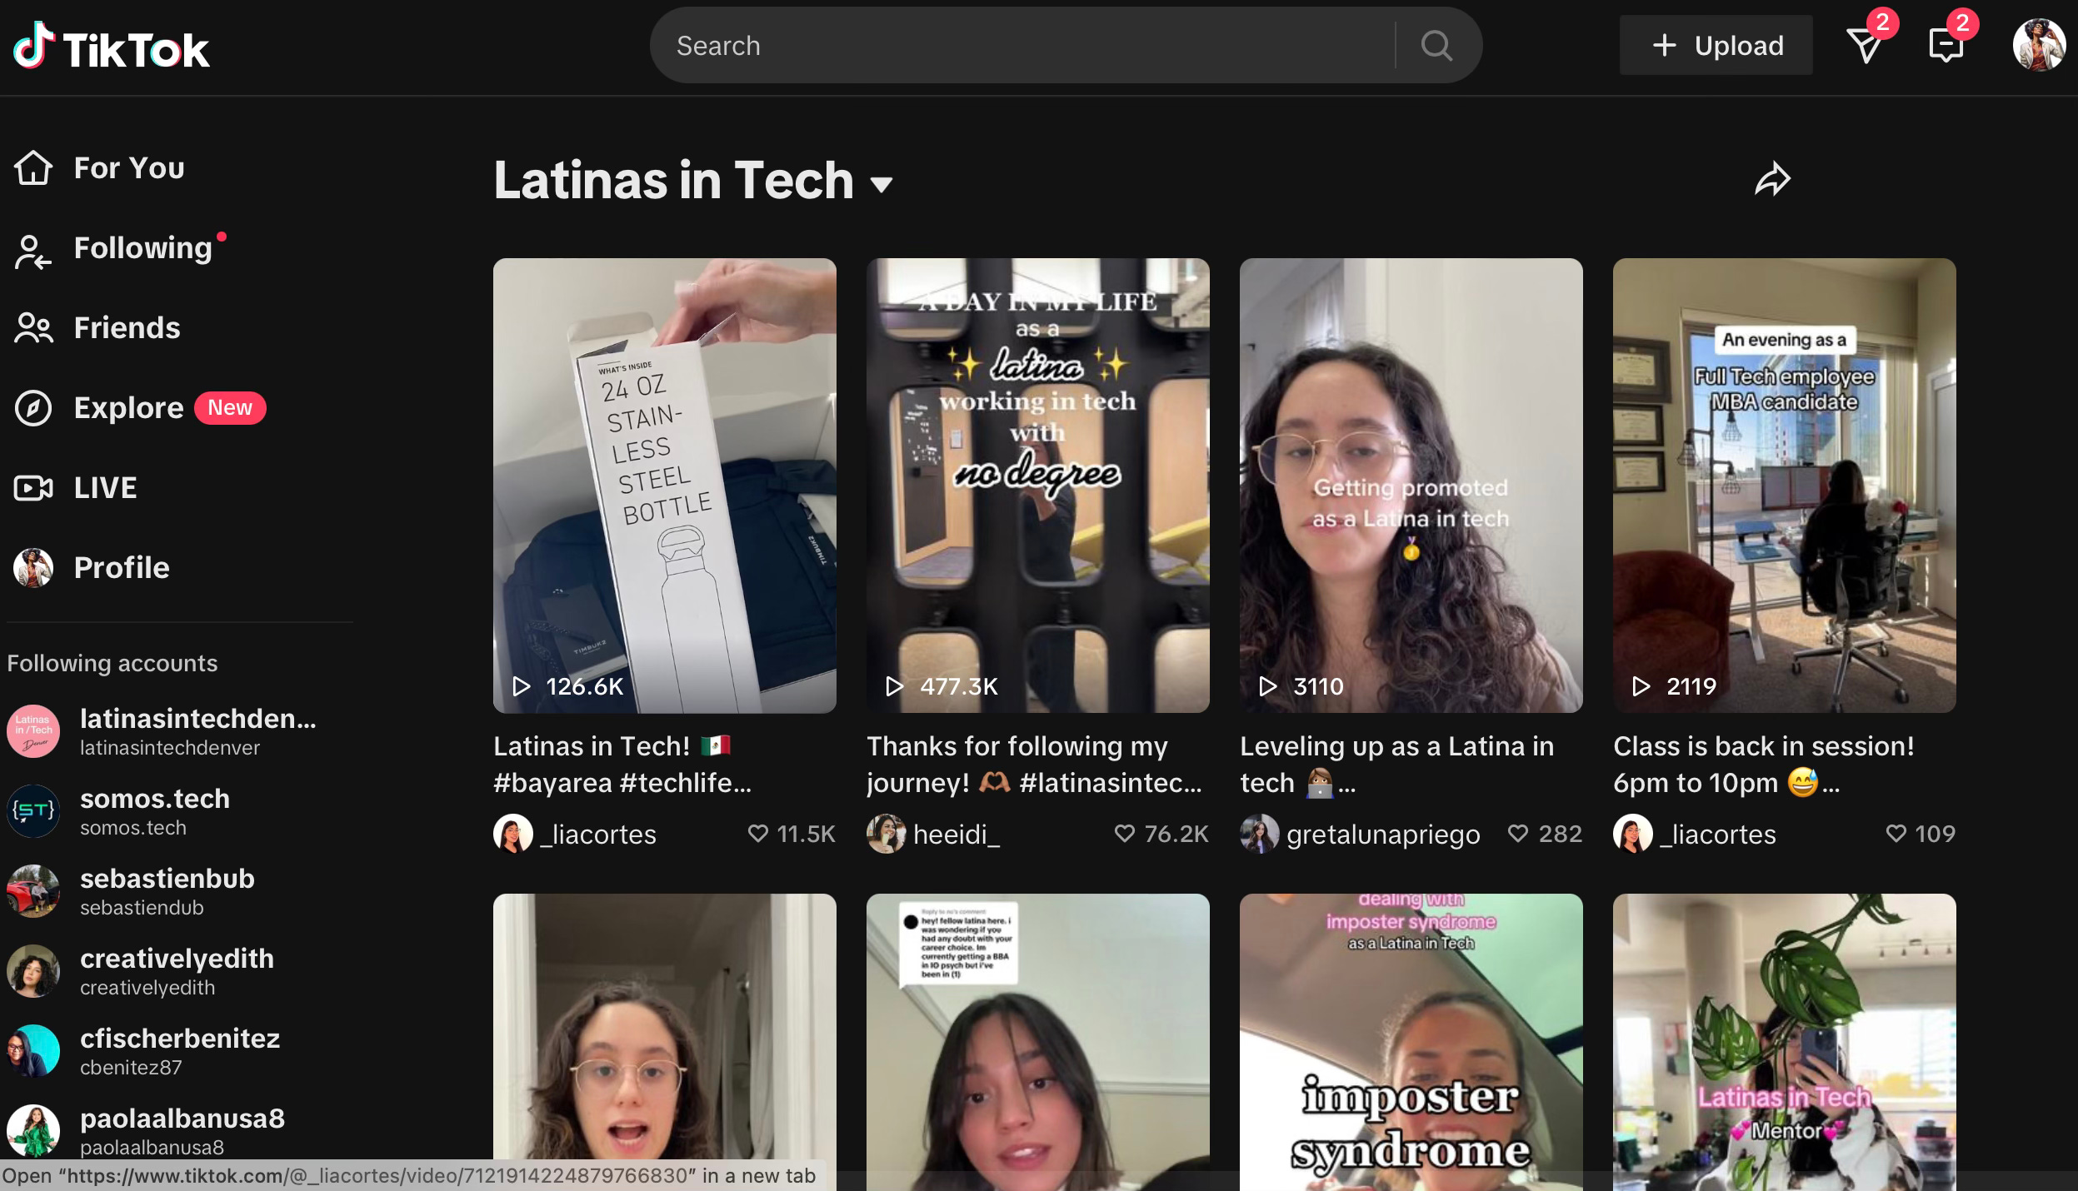Open the Following feed

click(x=143, y=248)
